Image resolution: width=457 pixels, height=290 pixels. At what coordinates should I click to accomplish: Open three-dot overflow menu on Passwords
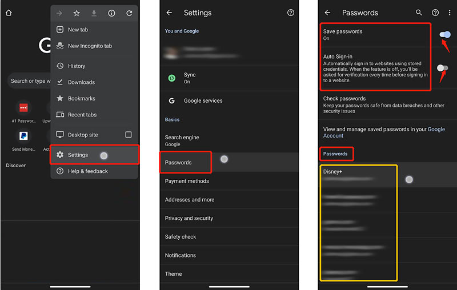(x=450, y=13)
